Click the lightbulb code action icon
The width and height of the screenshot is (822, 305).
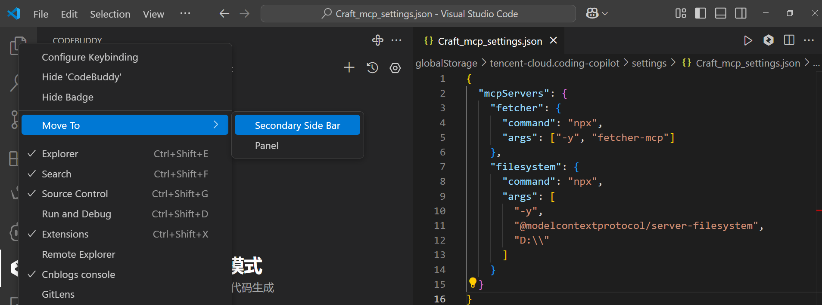[x=473, y=282]
